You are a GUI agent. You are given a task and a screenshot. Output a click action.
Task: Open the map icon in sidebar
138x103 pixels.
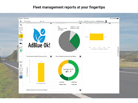pyautogui.click(x=21, y=40)
